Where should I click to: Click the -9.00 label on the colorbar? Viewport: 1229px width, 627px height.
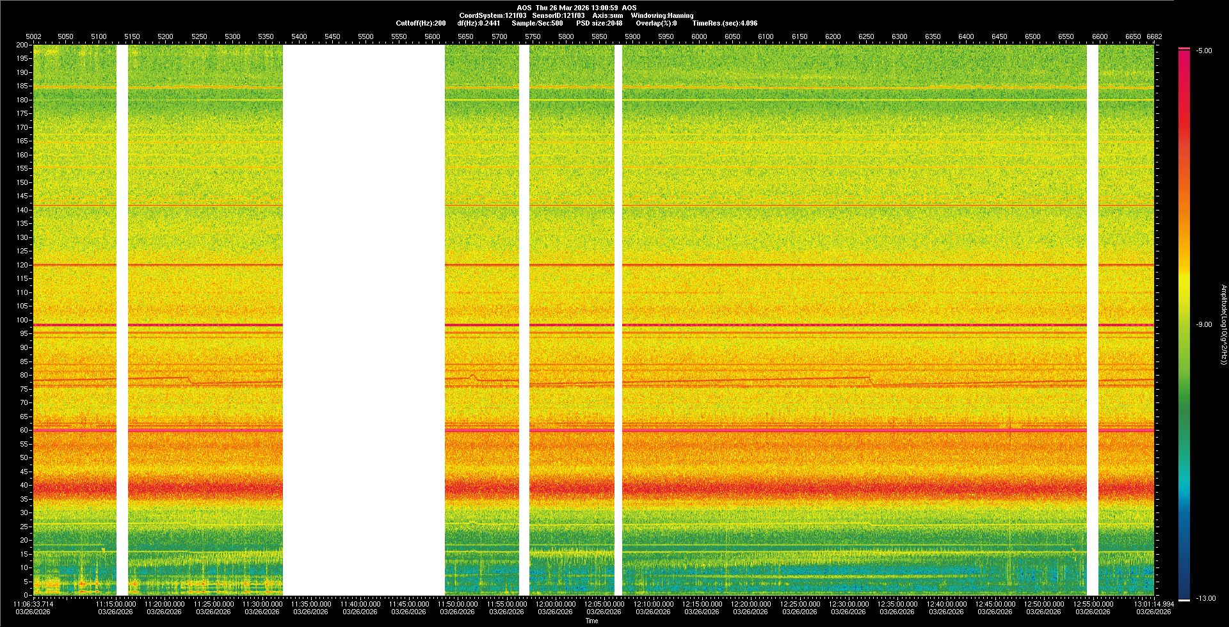[x=1203, y=324]
